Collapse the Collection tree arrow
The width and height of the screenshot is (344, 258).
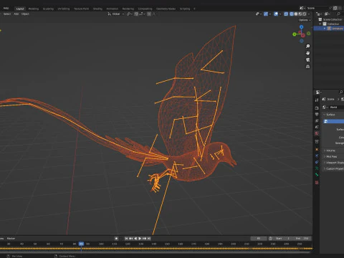point(320,24)
